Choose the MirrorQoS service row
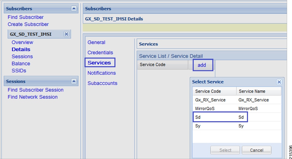 coord(237,108)
